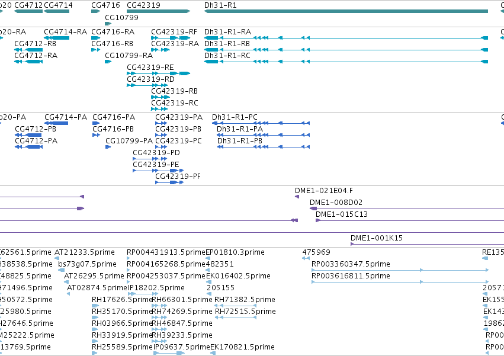Screen dimensions: 504x356
Task: Click EST EK170821.5prime
Action: coord(213,353)
